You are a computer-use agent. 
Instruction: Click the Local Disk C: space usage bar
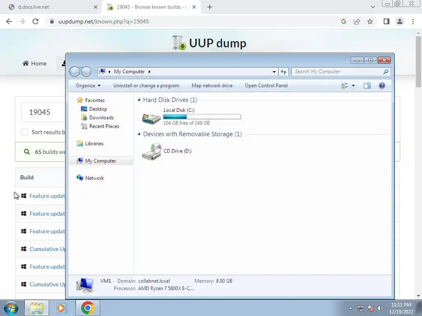tap(202, 116)
